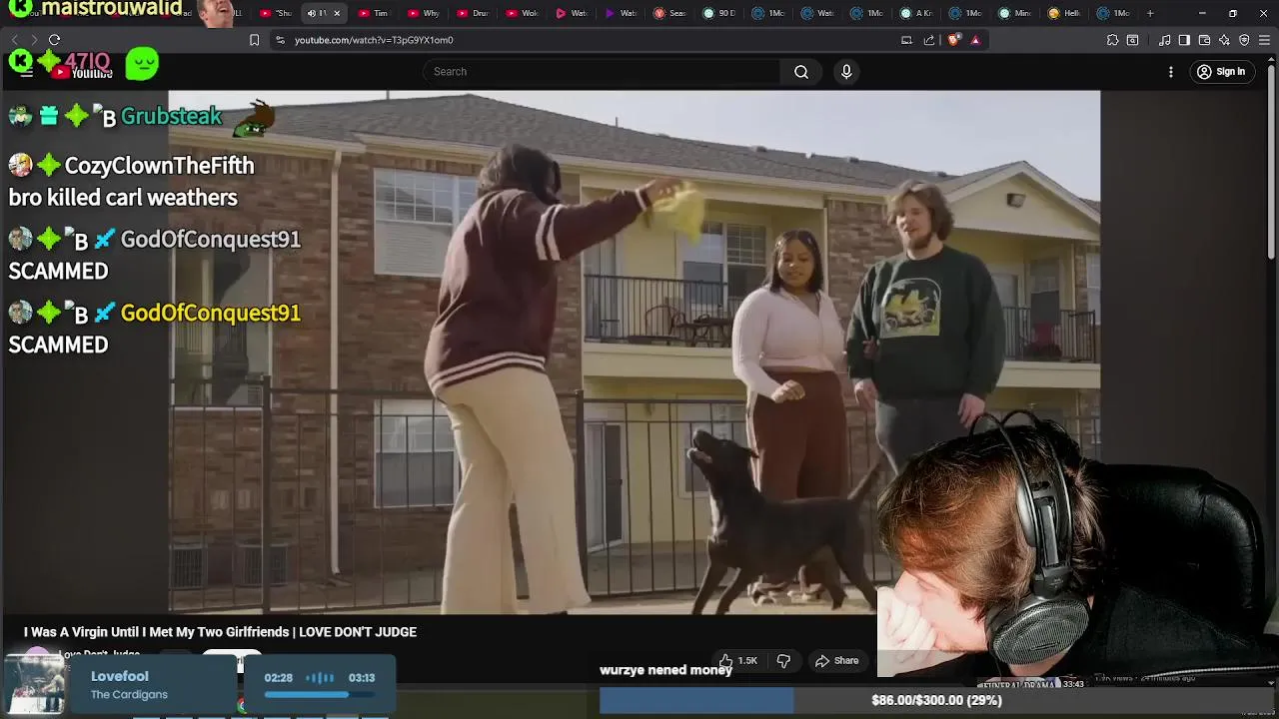The height and width of the screenshot is (719, 1279).
Task: Open the browser extensions puzzle icon
Action: [1112, 40]
